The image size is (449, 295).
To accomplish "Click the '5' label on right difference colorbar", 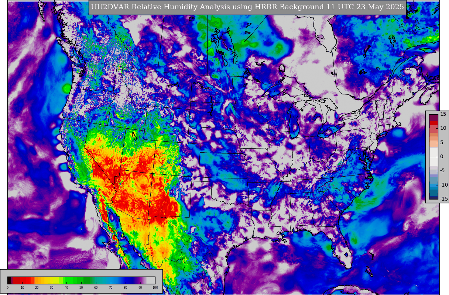I will click(x=442, y=142).
